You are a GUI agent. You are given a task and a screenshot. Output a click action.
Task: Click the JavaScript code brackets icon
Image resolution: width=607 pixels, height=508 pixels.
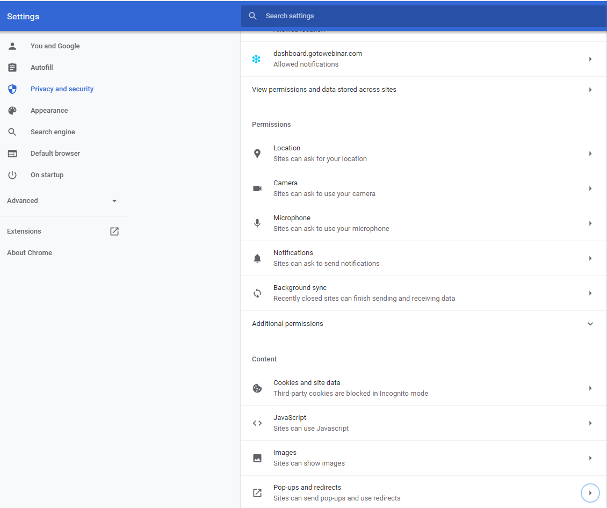[257, 423]
